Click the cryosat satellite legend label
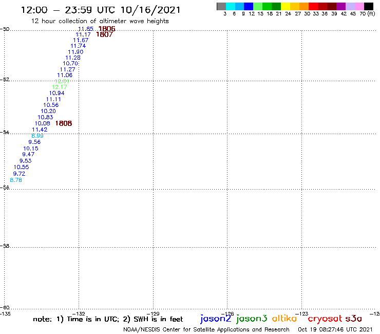380x334 pixels. pos(325,319)
